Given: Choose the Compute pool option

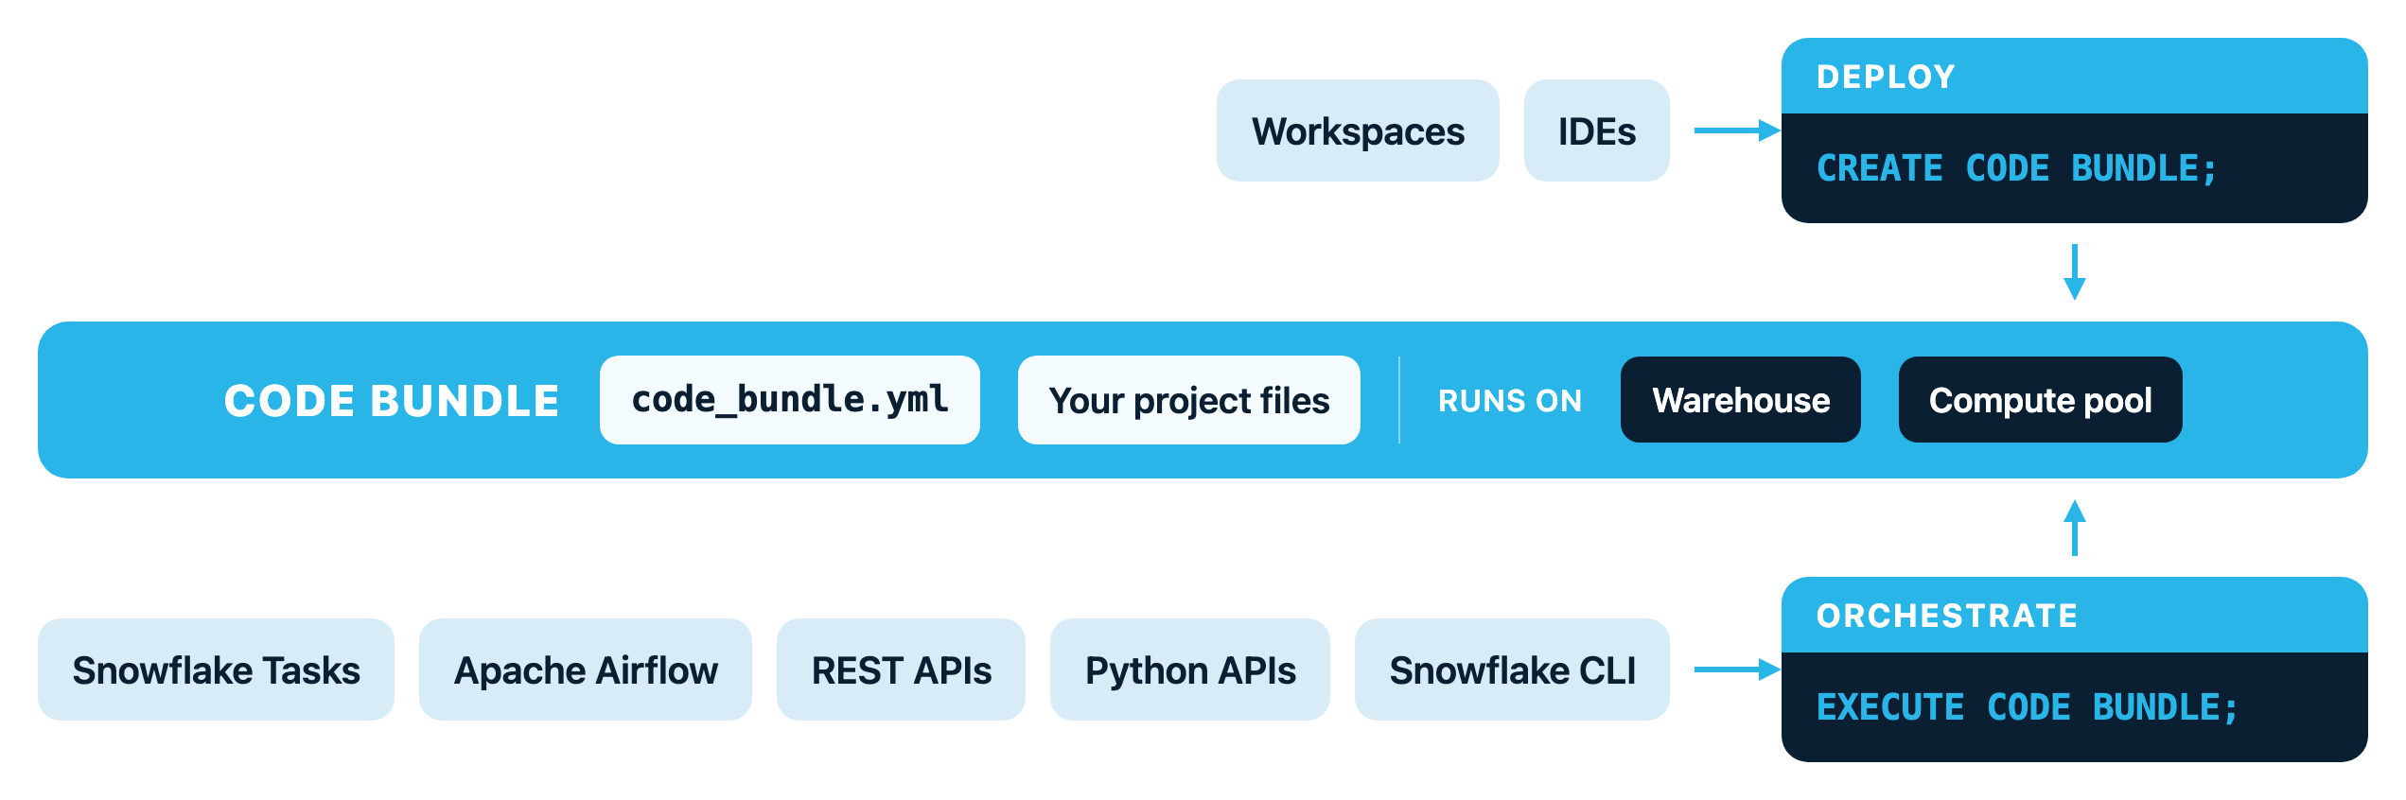Looking at the screenshot, I should coord(2041,399).
